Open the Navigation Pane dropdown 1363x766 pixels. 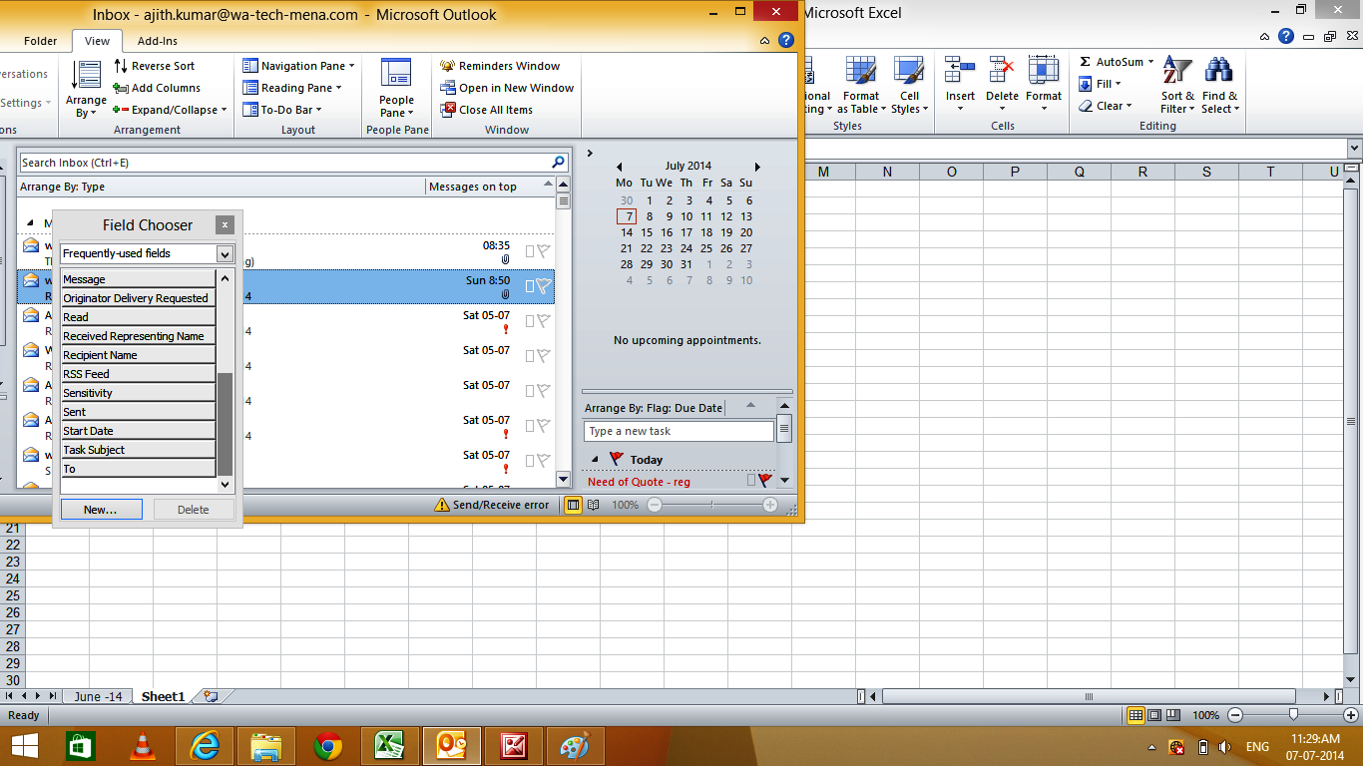point(300,66)
